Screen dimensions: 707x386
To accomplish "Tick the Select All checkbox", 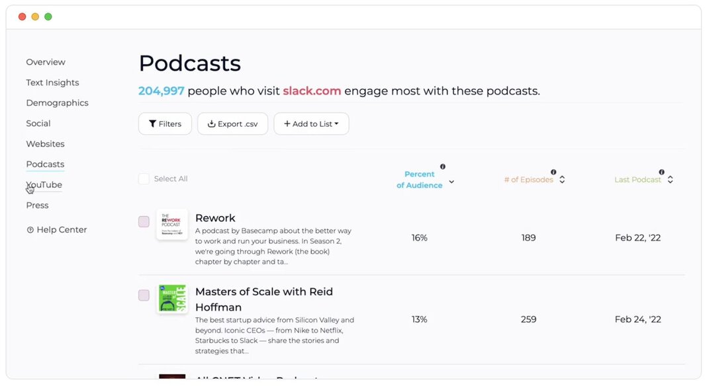I will pos(144,179).
